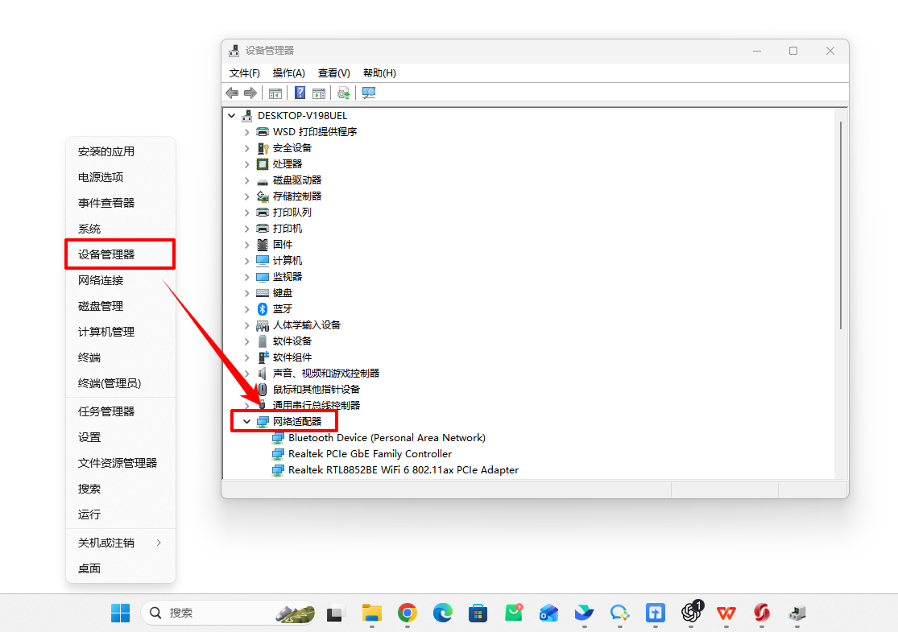Choose 任务管理器 in the context menu
Screen dimensions: 898x632
click(x=120, y=411)
